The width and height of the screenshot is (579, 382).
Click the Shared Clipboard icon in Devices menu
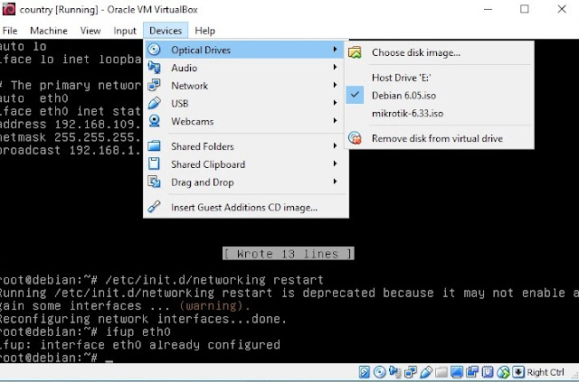(154, 163)
